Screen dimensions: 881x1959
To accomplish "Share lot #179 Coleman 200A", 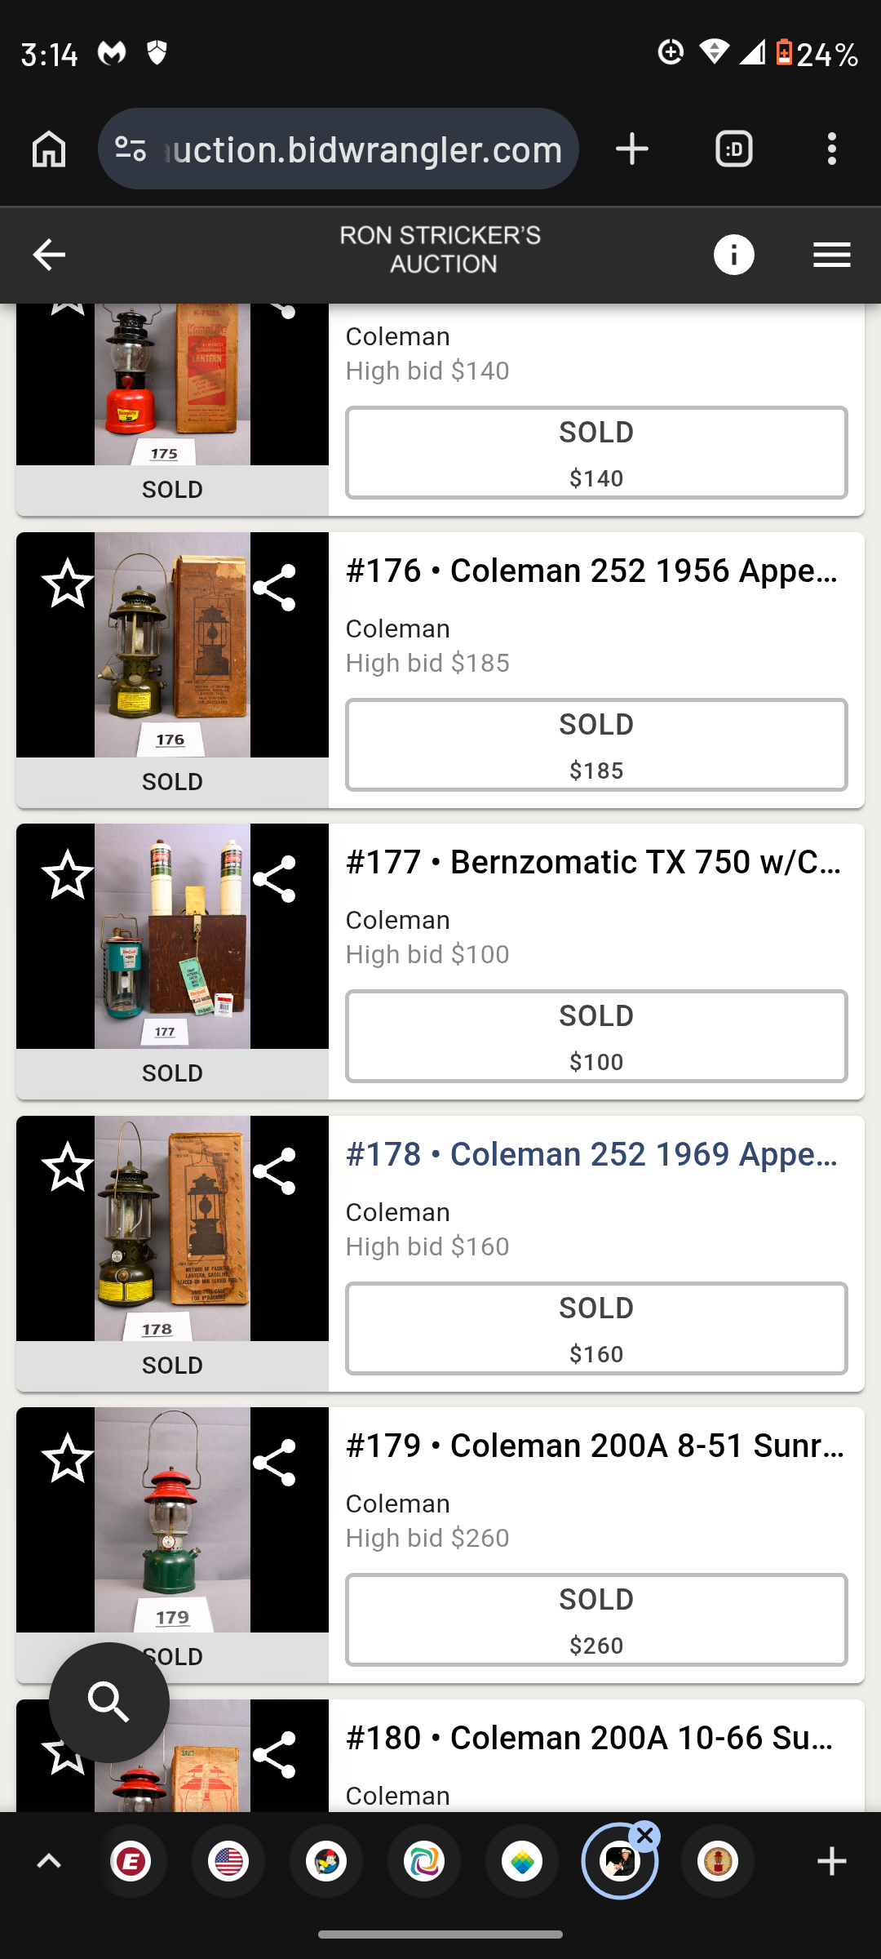I will pyautogui.click(x=275, y=1462).
